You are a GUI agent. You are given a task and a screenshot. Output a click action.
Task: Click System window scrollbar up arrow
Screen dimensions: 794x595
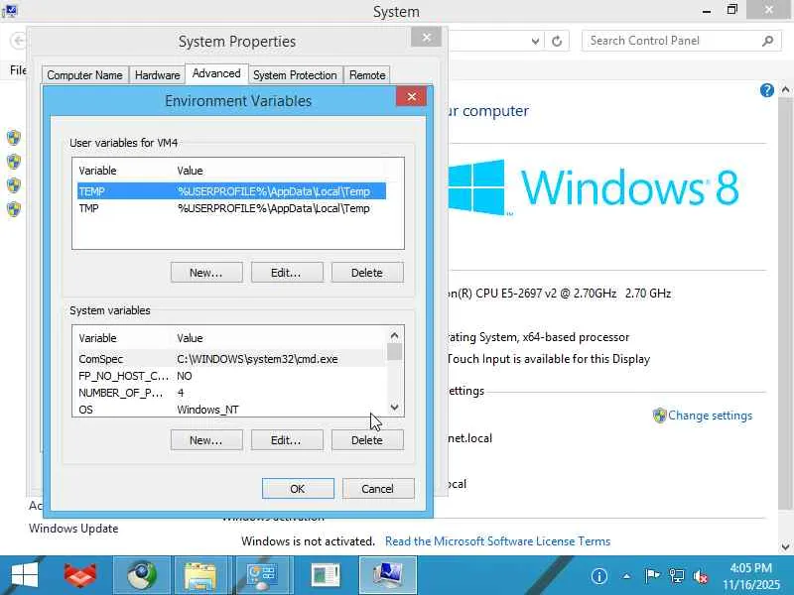(x=785, y=90)
